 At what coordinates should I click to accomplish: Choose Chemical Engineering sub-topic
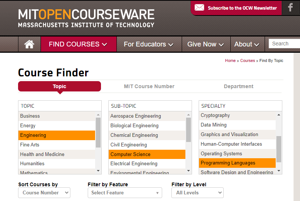pos(147,135)
